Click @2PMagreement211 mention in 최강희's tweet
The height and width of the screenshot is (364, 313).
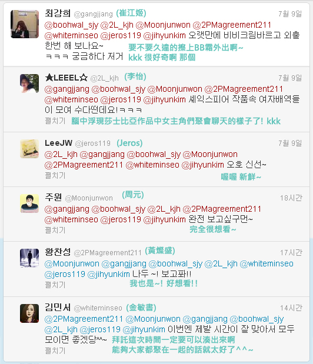(232, 25)
